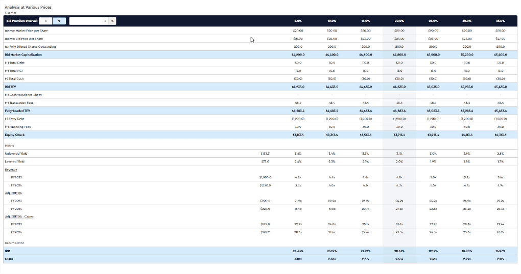Click the underlined Revenue heading

pos(11,169)
